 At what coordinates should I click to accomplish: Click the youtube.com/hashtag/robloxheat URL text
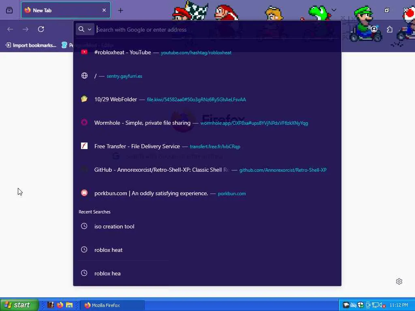coord(196,53)
